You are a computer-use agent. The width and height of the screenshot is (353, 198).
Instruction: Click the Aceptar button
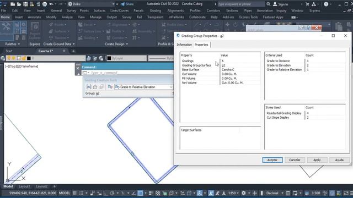[x=272, y=160]
